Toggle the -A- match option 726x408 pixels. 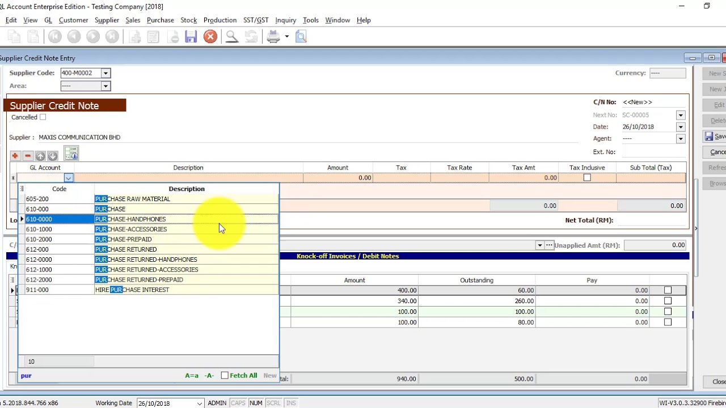(209, 376)
